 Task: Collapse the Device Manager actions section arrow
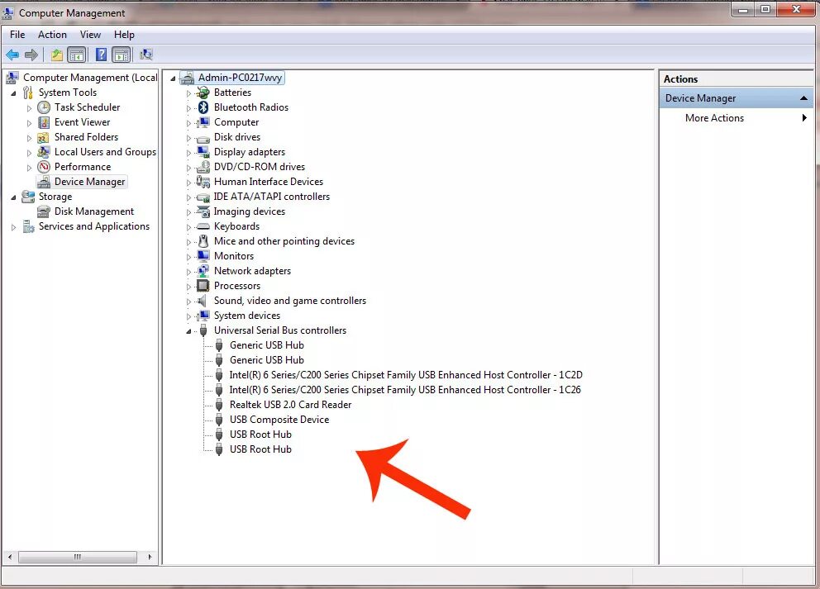coord(803,98)
